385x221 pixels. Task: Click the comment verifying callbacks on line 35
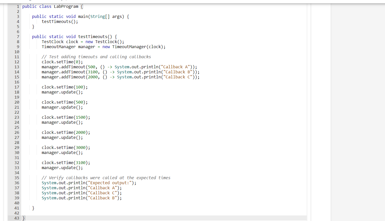click(x=106, y=178)
